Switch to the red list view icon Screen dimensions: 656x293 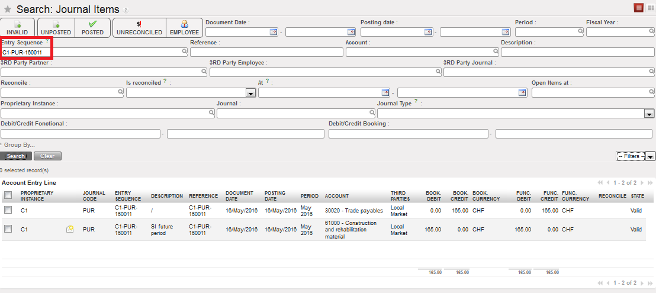pyautogui.click(x=638, y=8)
